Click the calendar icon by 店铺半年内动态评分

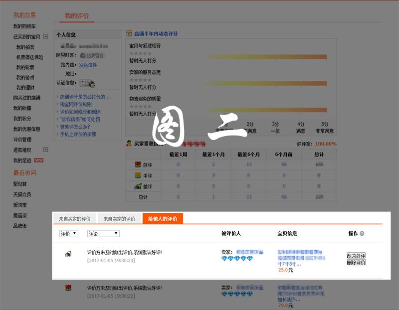pyautogui.click(x=129, y=34)
